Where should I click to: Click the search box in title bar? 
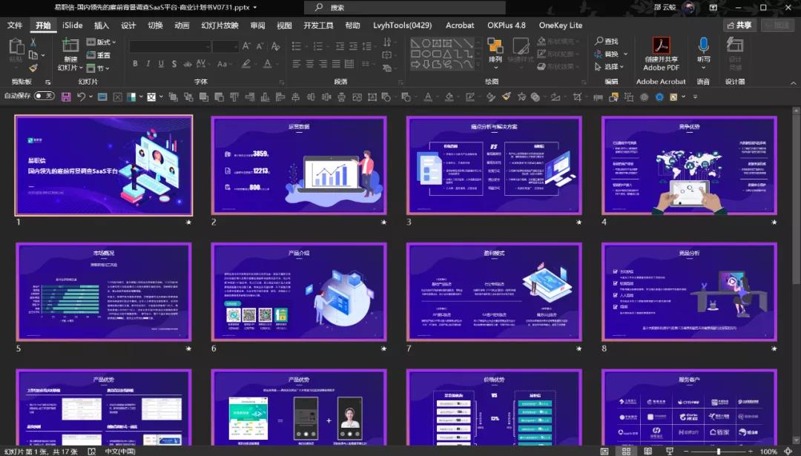[405, 7]
